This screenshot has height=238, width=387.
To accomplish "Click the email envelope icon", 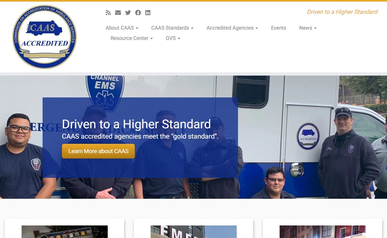I will (x=118, y=13).
